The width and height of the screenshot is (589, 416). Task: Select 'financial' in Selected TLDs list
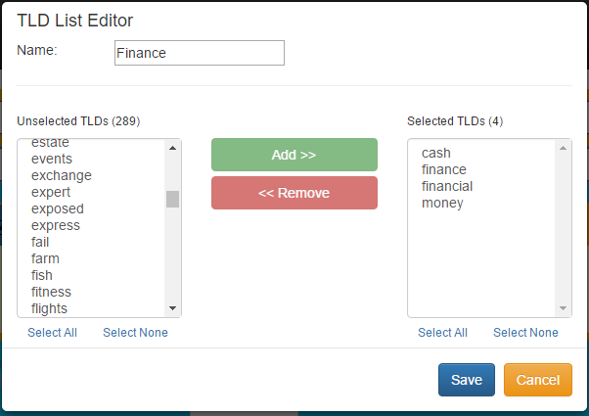click(447, 186)
